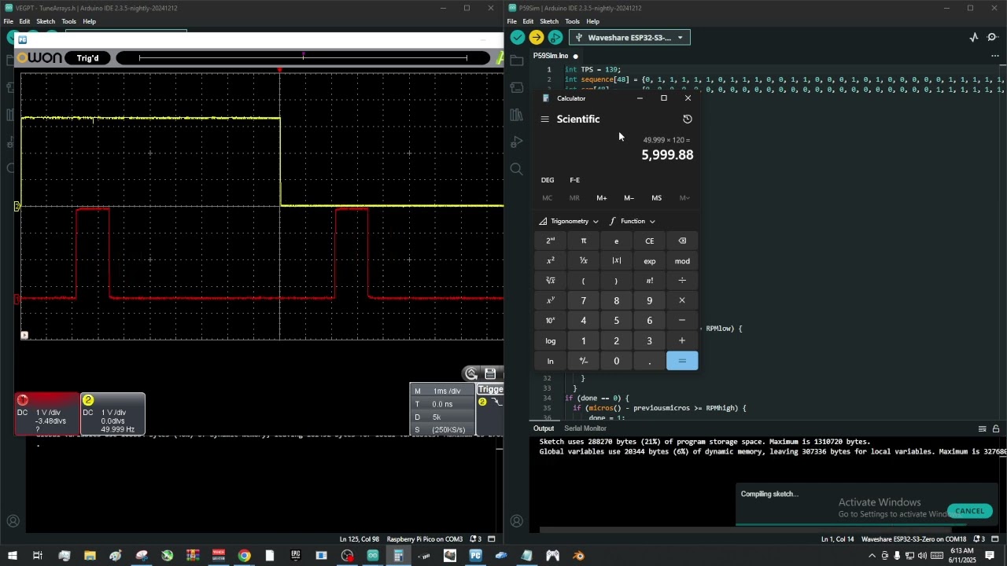The image size is (1007, 566).
Task: Cancel the compiling sketch notification
Action: click(x=969, y=511)
